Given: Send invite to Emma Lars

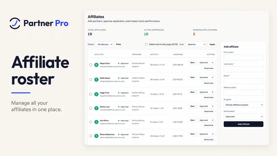Looking at the screenshot, I should (x=209, y=111).
